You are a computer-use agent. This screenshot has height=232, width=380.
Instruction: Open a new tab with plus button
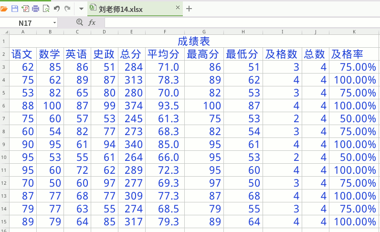click(x=189, y=9)
